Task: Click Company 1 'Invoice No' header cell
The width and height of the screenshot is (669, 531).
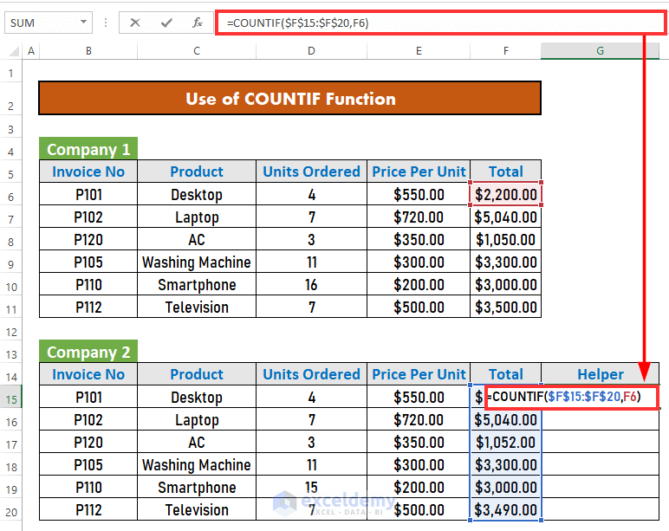Action: tap(88, 172)
